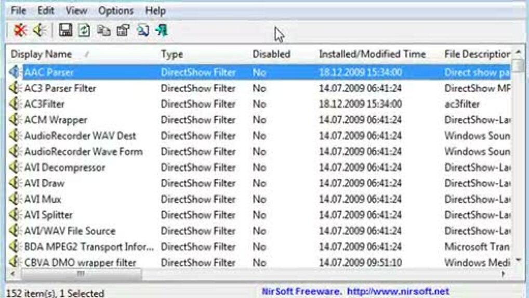Select the AC3Filter row
Viewport: 529px width, 298px height.
[x=45, y=104]
